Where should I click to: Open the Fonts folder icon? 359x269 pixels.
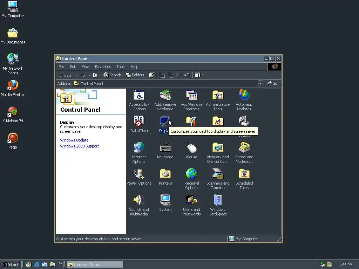coord(218,121)
